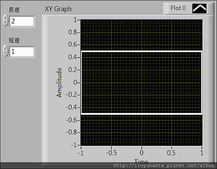Click the Y-axis minimum value -1

pos(74,145)
